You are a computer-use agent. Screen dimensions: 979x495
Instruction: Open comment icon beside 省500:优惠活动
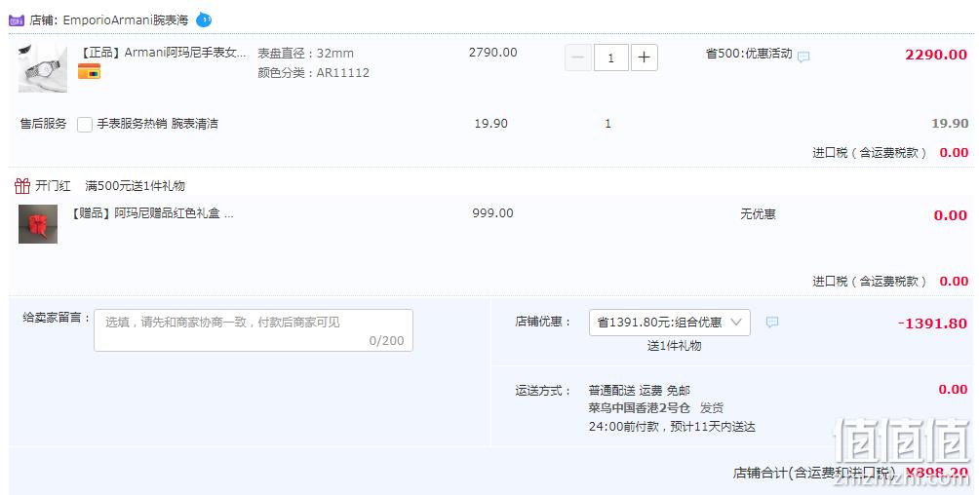pos(803,57)
